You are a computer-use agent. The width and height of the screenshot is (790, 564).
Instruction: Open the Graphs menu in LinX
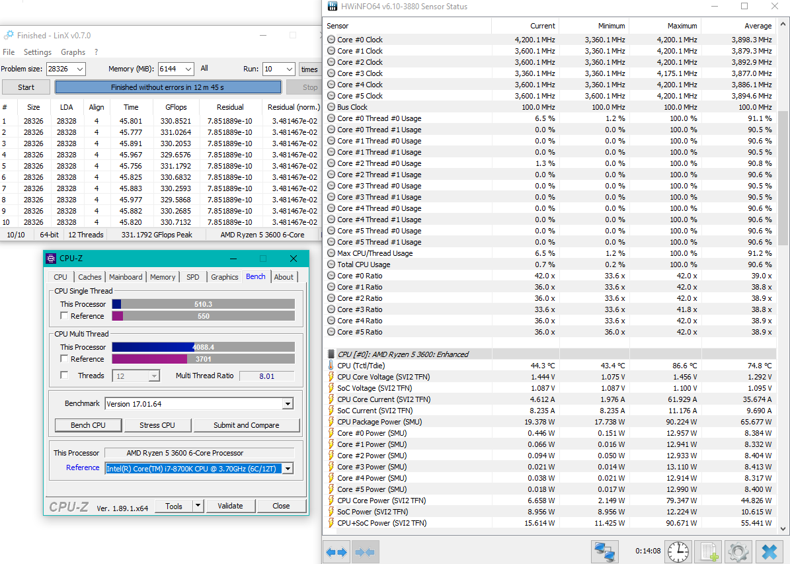click(x=73, y=52)
